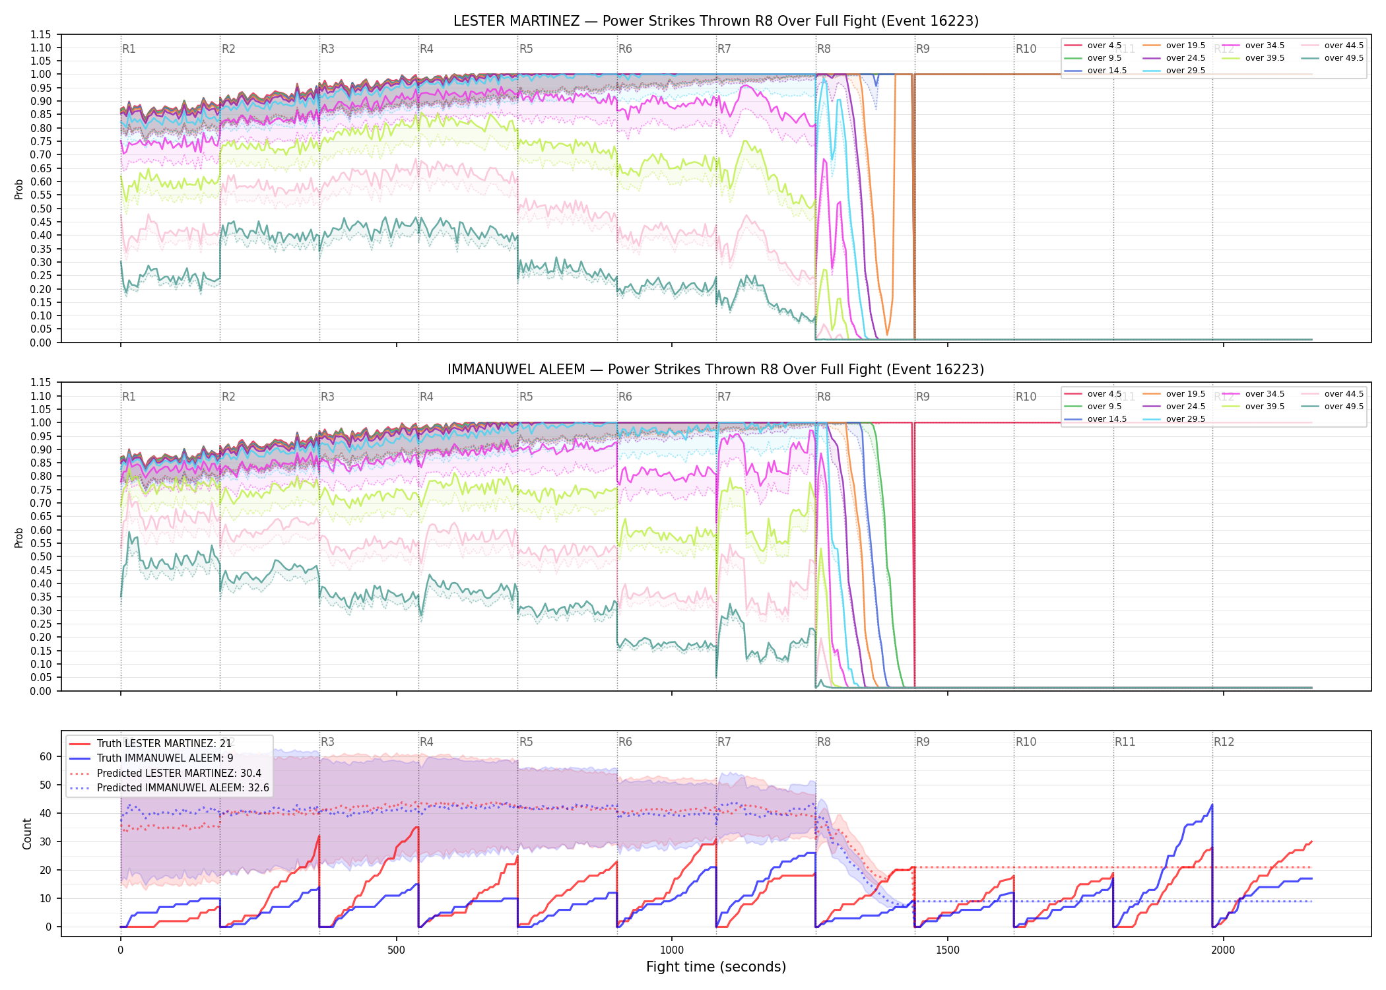Click the 1500 tick label on x-axis
1386x990 pixels.
coord(948,950)
